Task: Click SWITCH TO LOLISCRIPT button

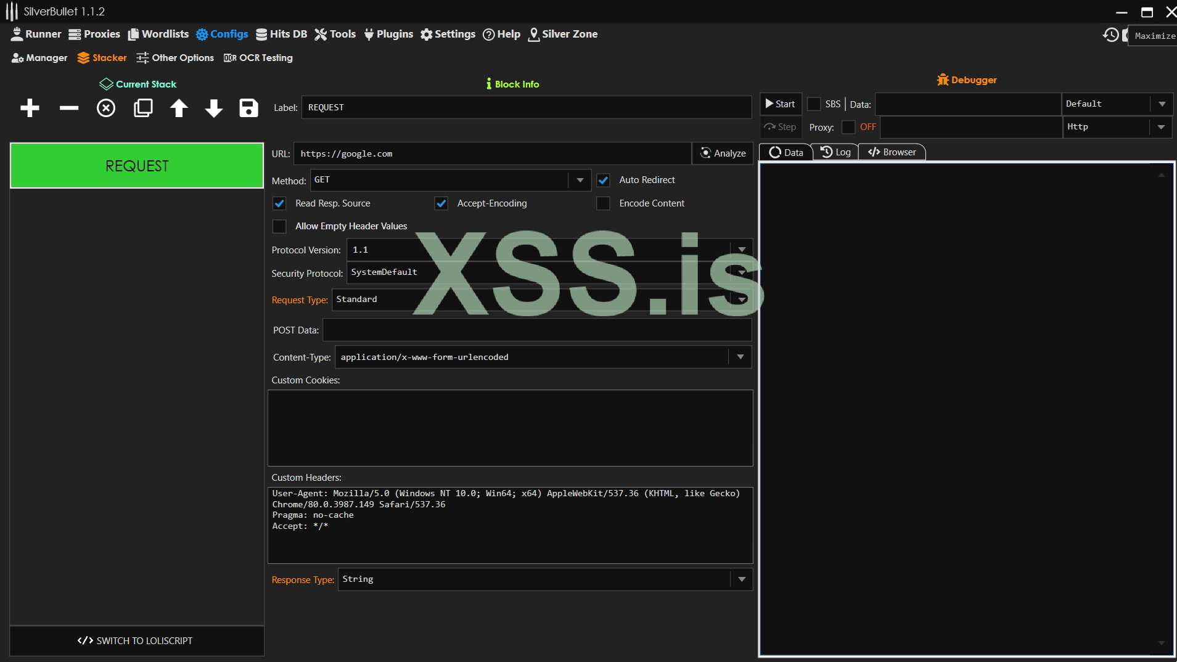Action: click(136, 641)
